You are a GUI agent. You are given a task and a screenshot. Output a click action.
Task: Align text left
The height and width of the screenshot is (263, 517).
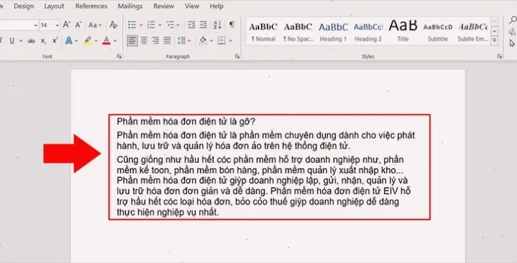[133, 41]
